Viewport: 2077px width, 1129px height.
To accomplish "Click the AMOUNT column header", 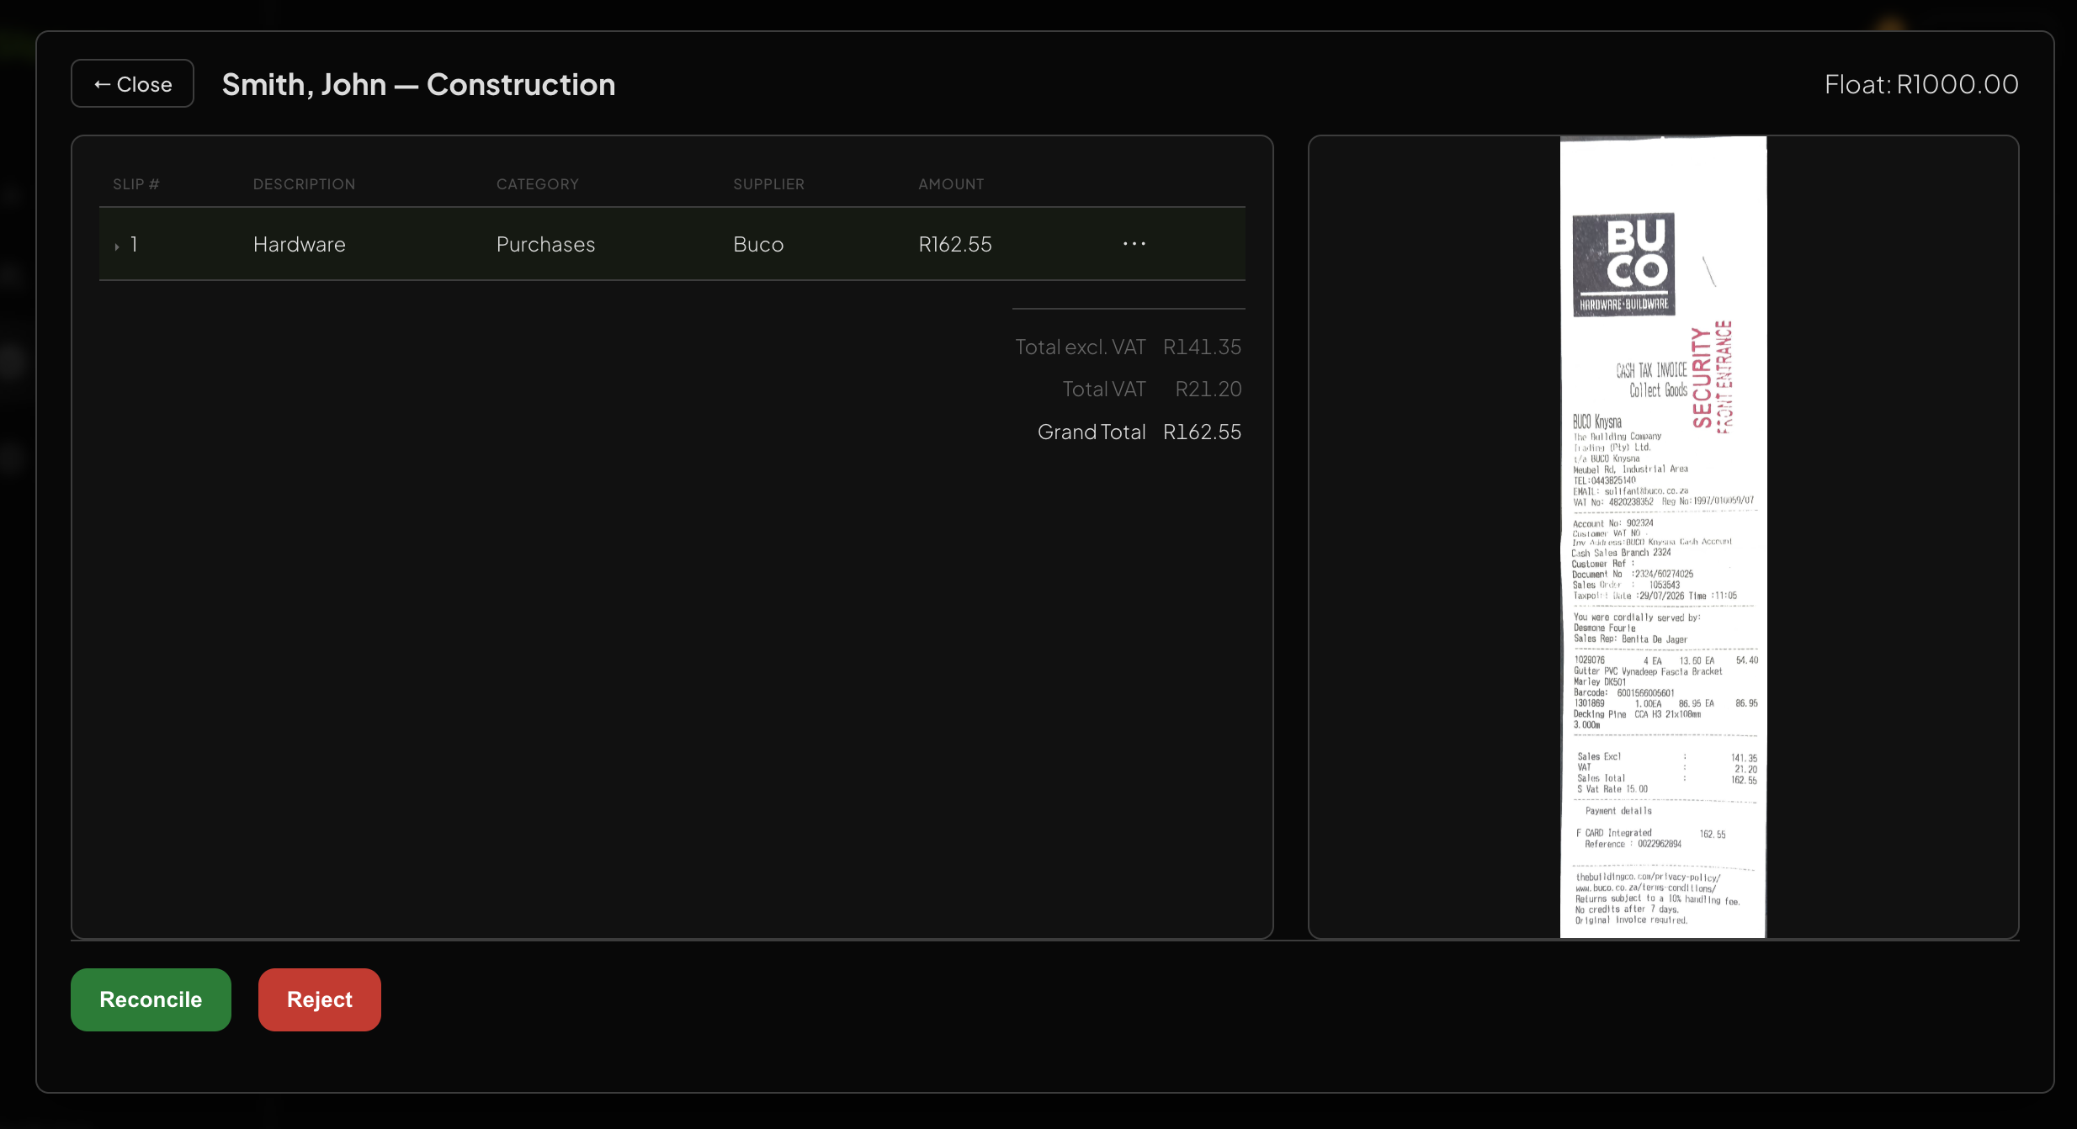I will click(x=951, y=184).
